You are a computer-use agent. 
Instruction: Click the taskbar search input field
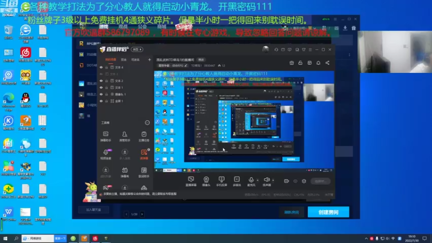pyautogui.click(x=38, y=238)
